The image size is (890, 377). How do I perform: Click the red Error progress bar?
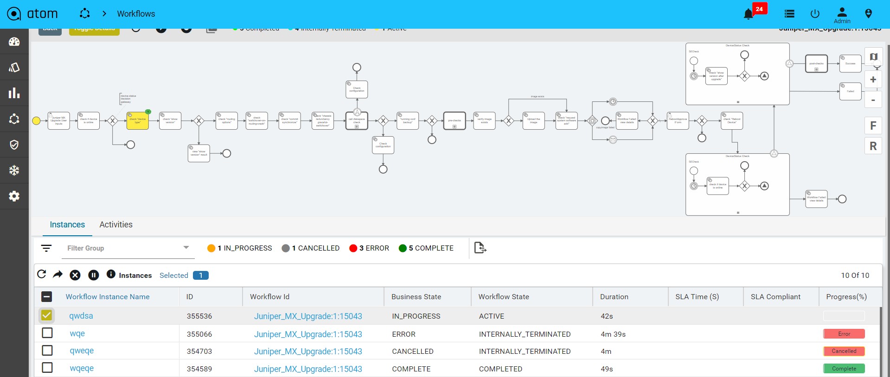tap(844, 334)
